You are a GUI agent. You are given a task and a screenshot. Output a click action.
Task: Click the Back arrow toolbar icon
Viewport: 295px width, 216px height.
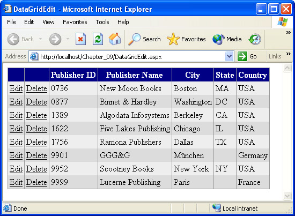coord(13,39)
